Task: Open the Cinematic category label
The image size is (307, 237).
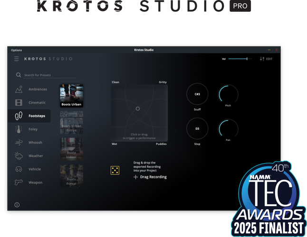Action: [x=37, y=102]
